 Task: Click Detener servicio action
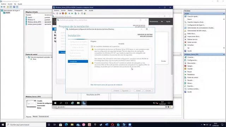(x=192, y=39)
